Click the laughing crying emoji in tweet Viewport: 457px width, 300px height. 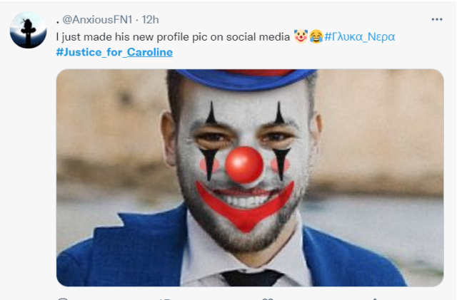316,36
